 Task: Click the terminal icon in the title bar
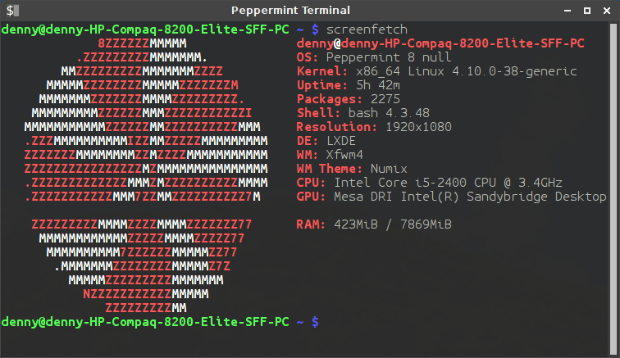point(12,11)
